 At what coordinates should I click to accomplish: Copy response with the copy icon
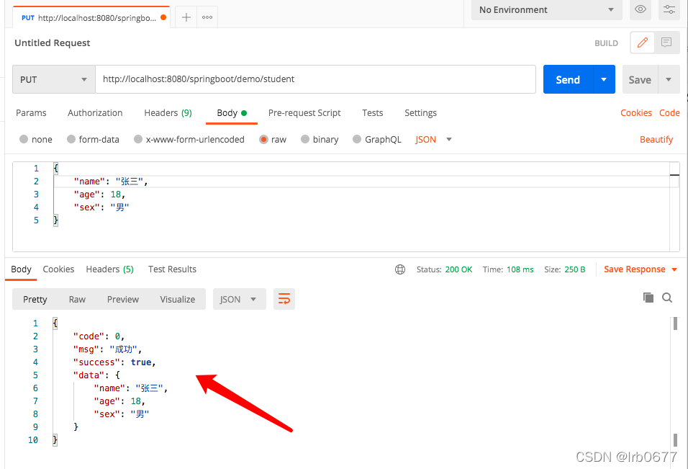pos(648,298)
